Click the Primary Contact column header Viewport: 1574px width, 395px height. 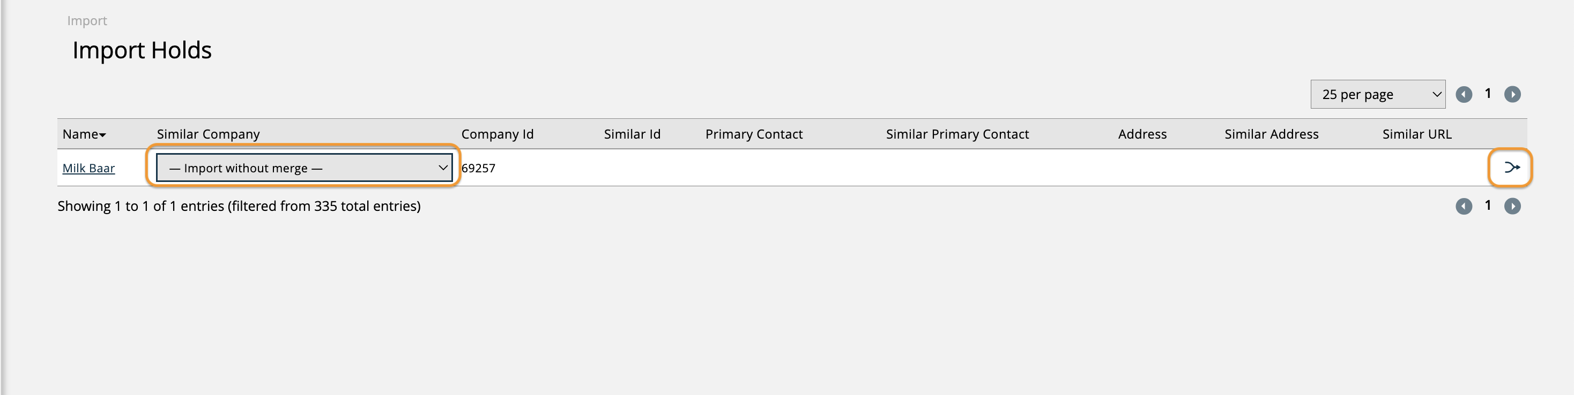tap(753, 134)
